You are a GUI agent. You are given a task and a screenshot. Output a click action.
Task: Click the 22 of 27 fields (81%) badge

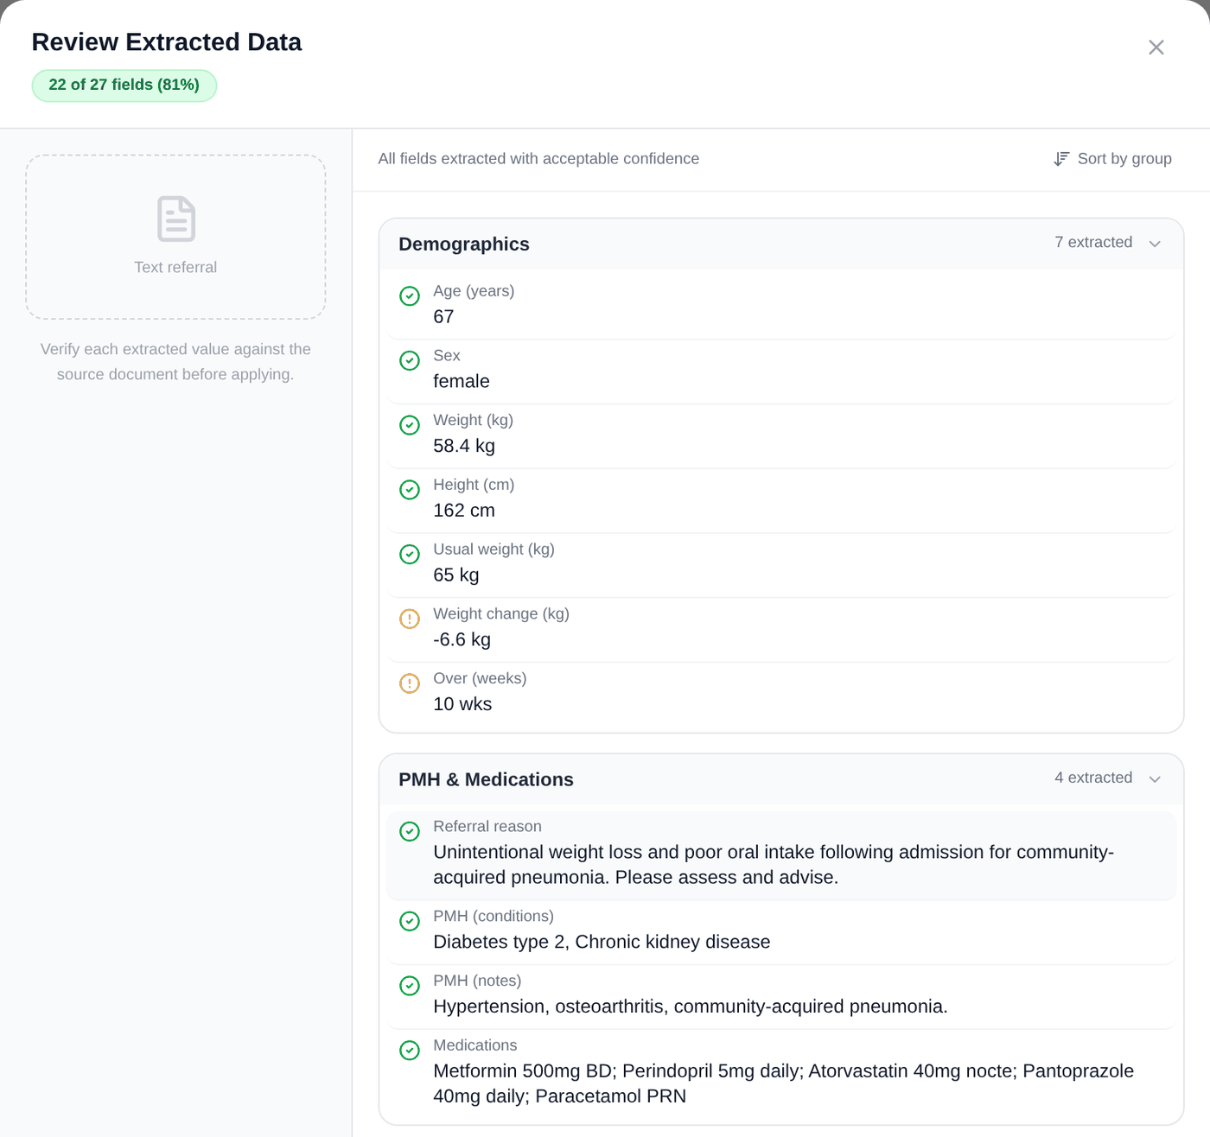[x=124, y=85]
